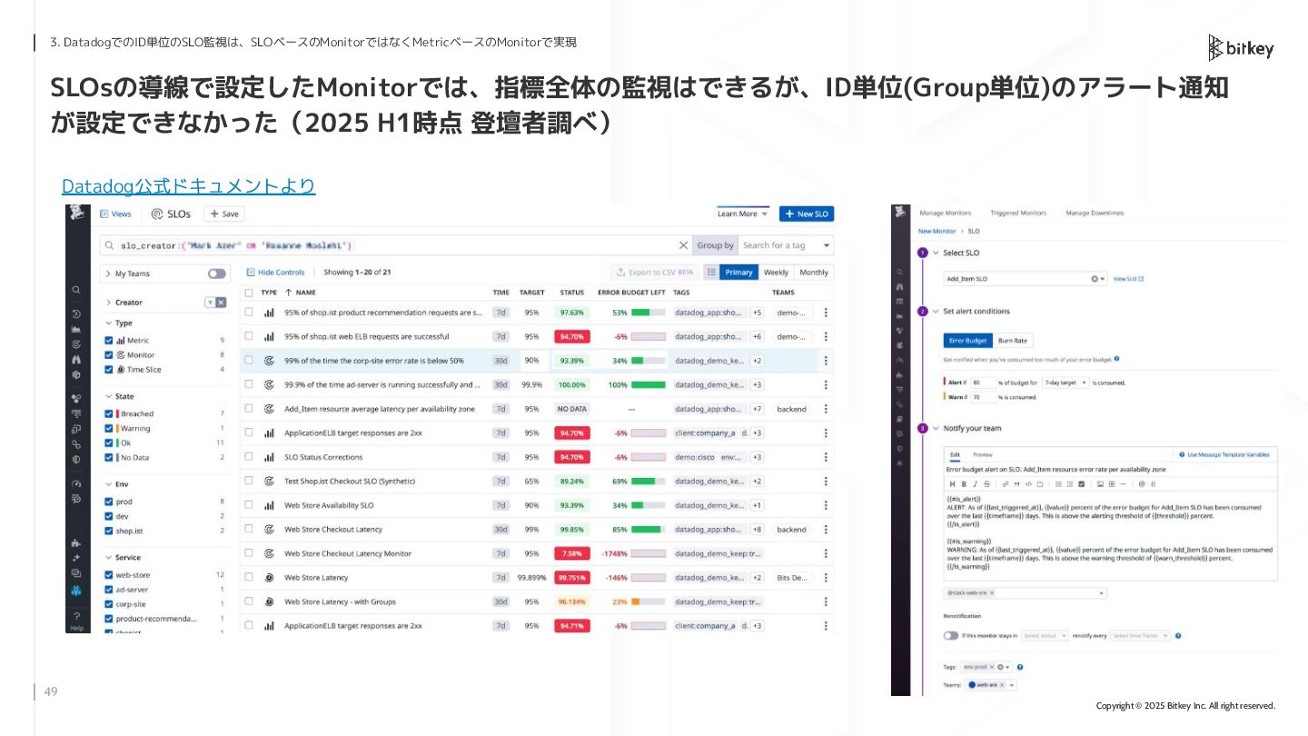
Task: Uncheck the No Data state checkbox
Action: click(109, 457)
